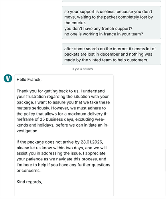Click the date 23.01.2026 in the reply

tap(92, 142)
